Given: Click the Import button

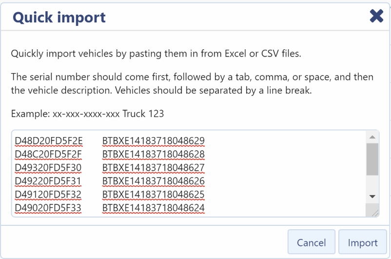Looking at the screenshot, I should click(363, 242).
